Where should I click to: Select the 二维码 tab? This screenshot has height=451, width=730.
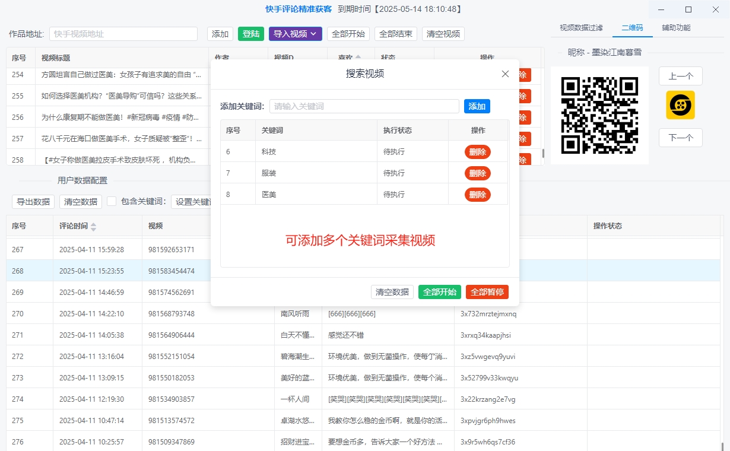(633, 27)
